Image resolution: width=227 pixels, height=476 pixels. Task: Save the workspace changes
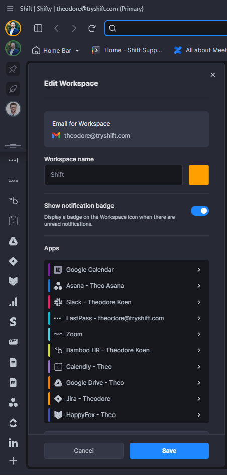coord(169,450)
